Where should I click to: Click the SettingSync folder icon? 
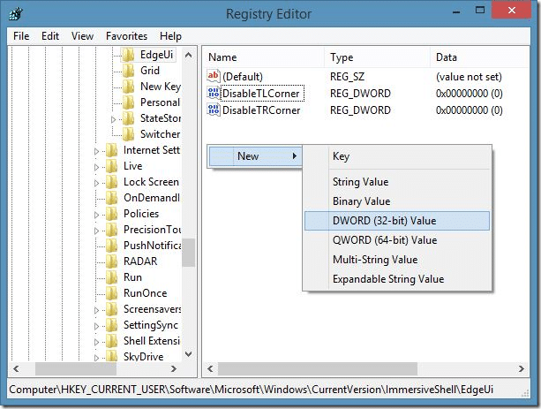click(112, 325)
